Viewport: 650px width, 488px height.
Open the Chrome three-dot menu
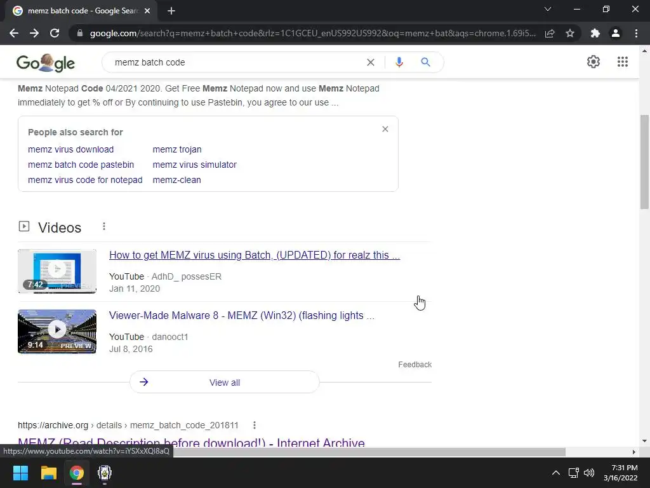[636, 33]
